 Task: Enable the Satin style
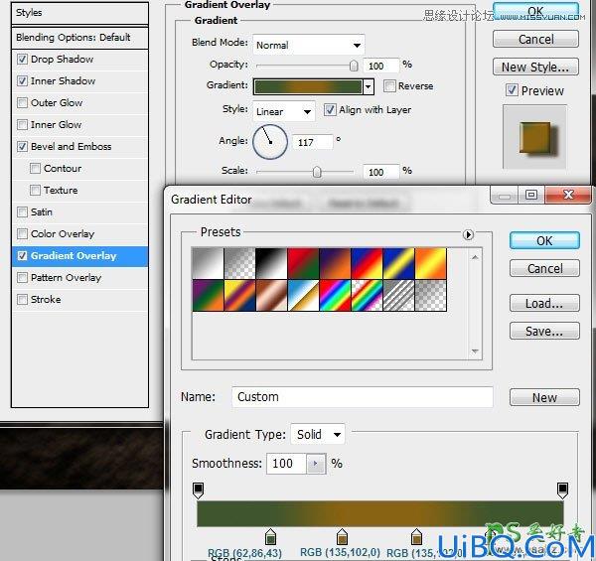point(23,211)
